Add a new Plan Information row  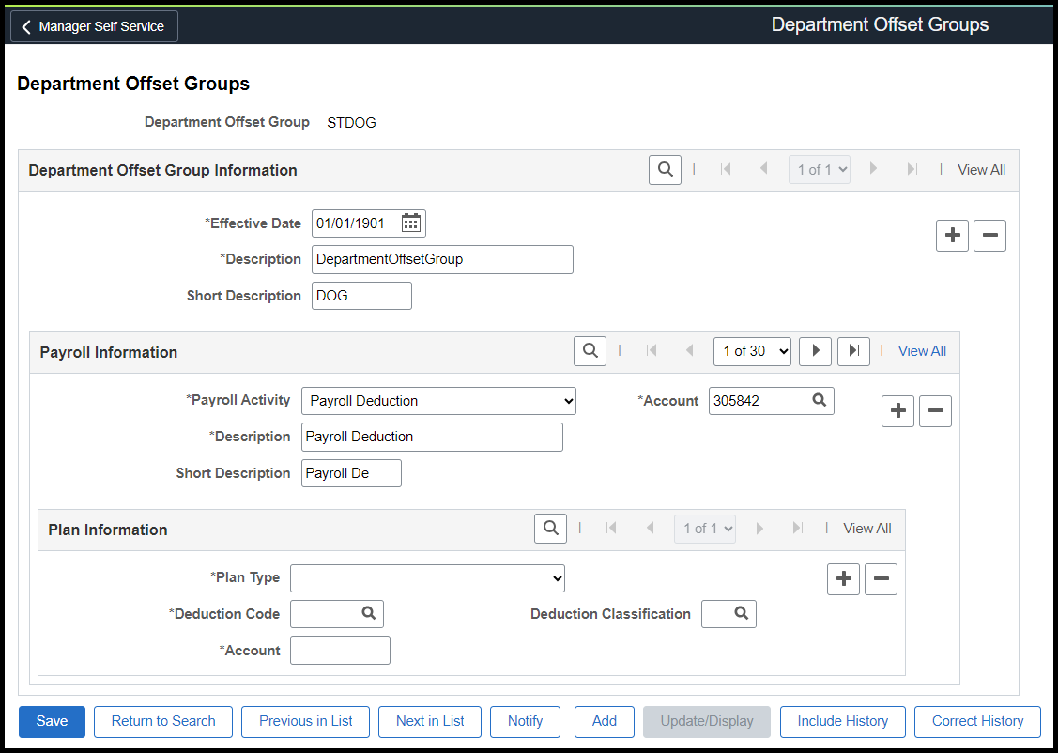(843, 579)
